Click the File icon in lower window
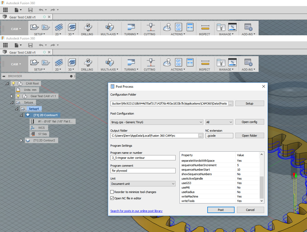This screenshot has height=232, width=307. tap(16, 45)
